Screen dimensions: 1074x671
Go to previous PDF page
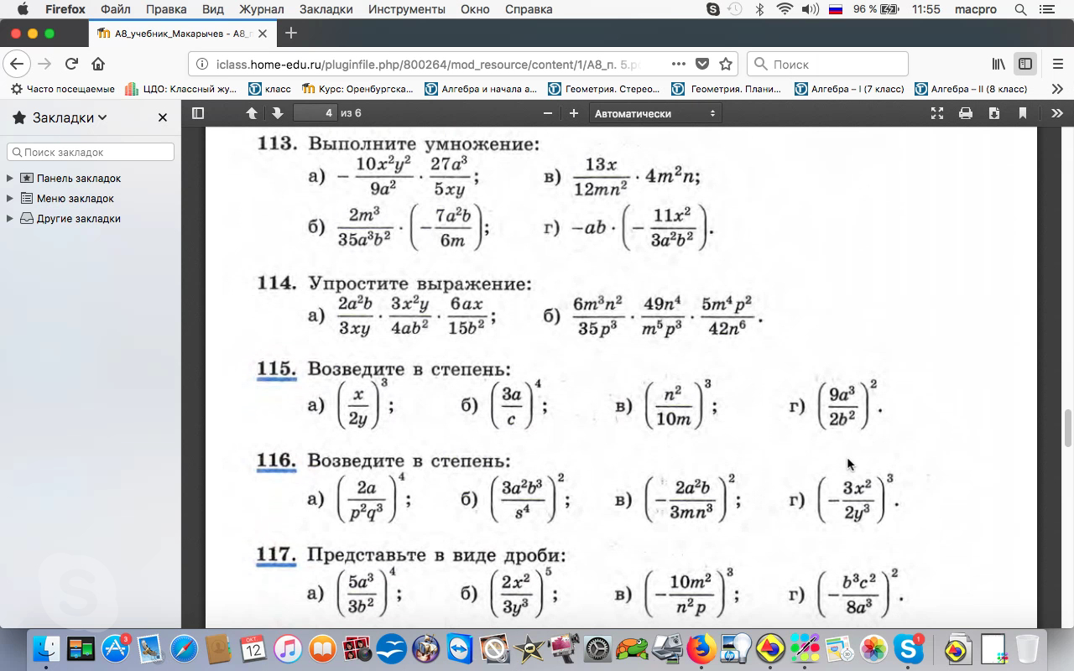(252, 113)
